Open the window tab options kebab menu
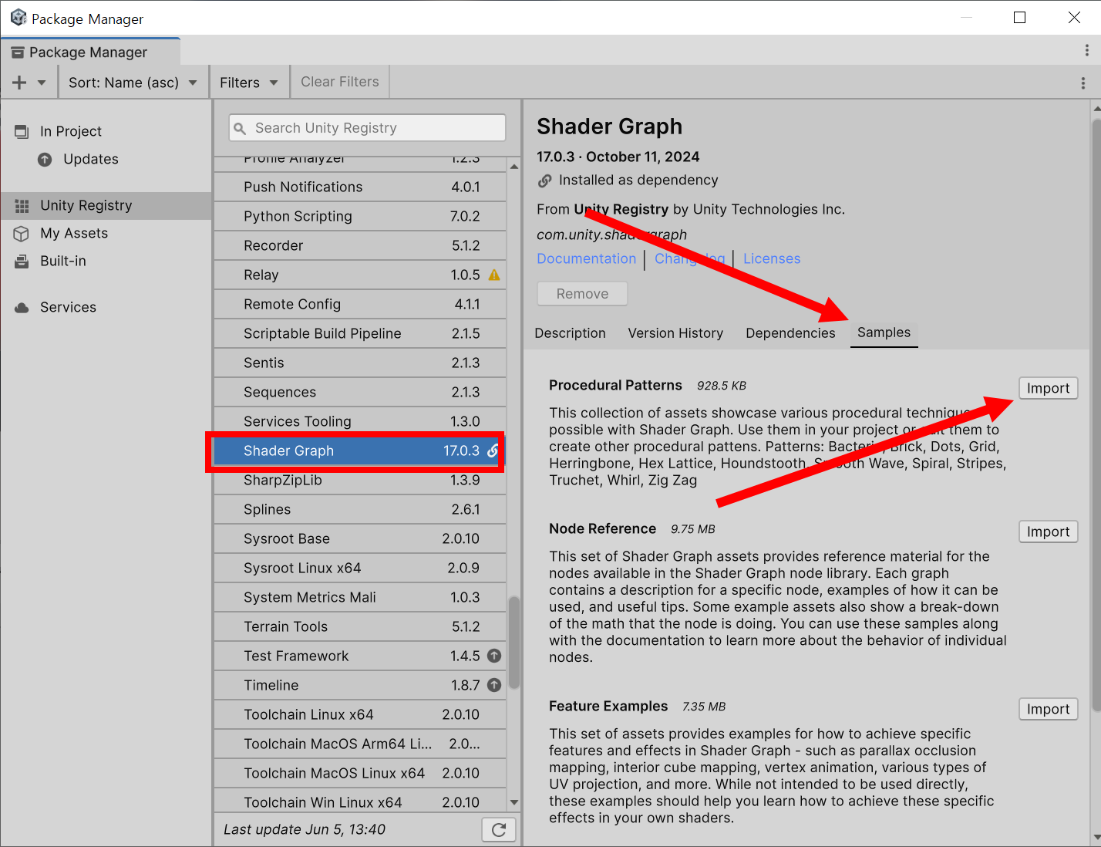The width and height of the screenshot is (1101, 847). pyautogui.click(x=1087, y=51)
